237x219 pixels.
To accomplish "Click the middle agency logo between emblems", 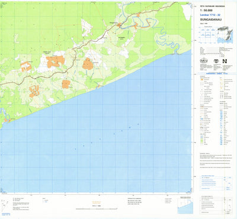I will 216,61.
